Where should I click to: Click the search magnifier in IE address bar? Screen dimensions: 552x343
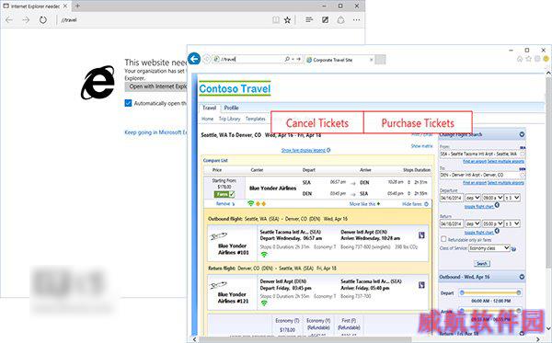[287, 60]
